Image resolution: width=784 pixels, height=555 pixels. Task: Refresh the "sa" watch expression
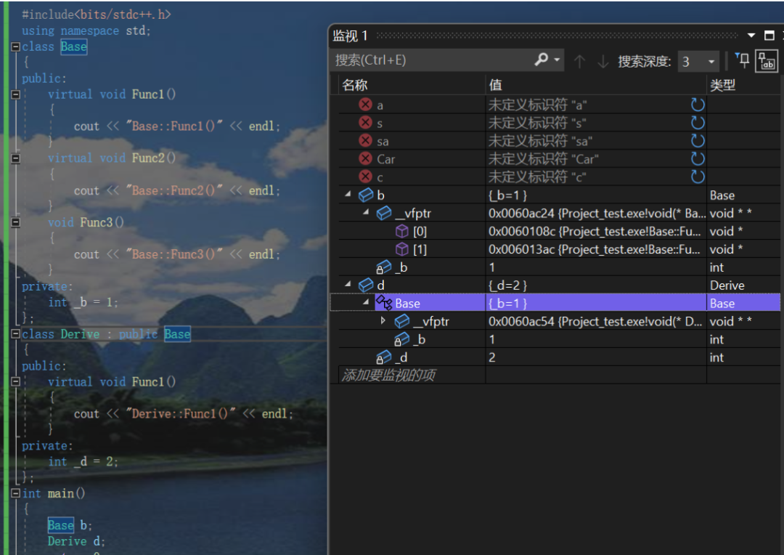(697, 141)
